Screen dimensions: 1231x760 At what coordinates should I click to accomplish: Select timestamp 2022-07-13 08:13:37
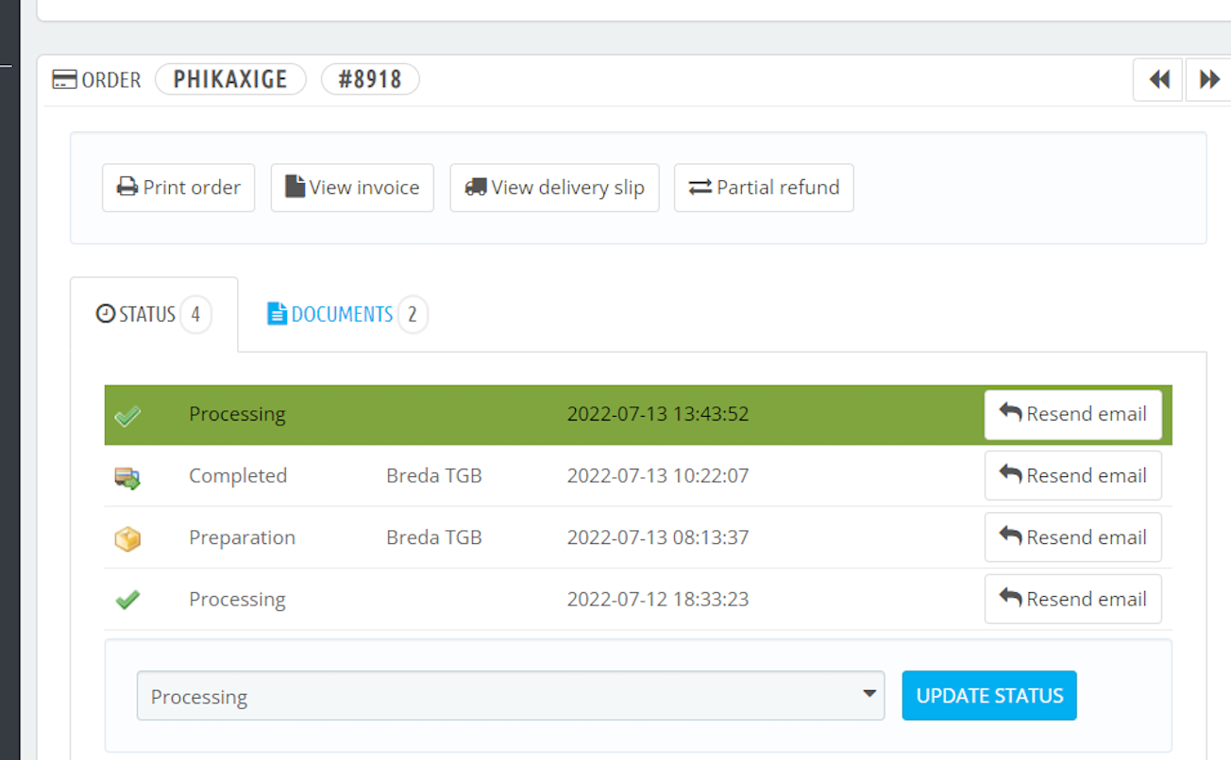tap(658, 537)
